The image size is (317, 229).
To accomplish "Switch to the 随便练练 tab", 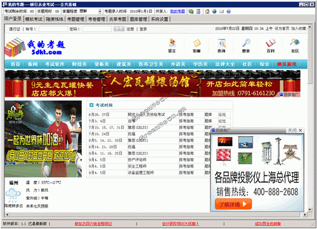I will 55,19.
